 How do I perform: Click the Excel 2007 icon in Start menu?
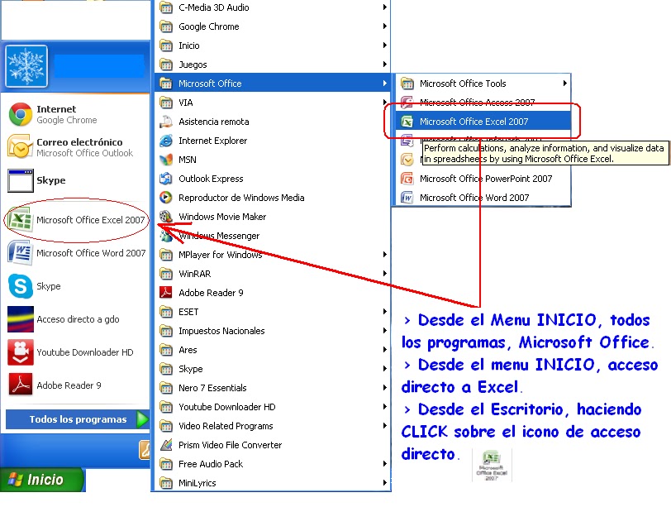point(20,220)
